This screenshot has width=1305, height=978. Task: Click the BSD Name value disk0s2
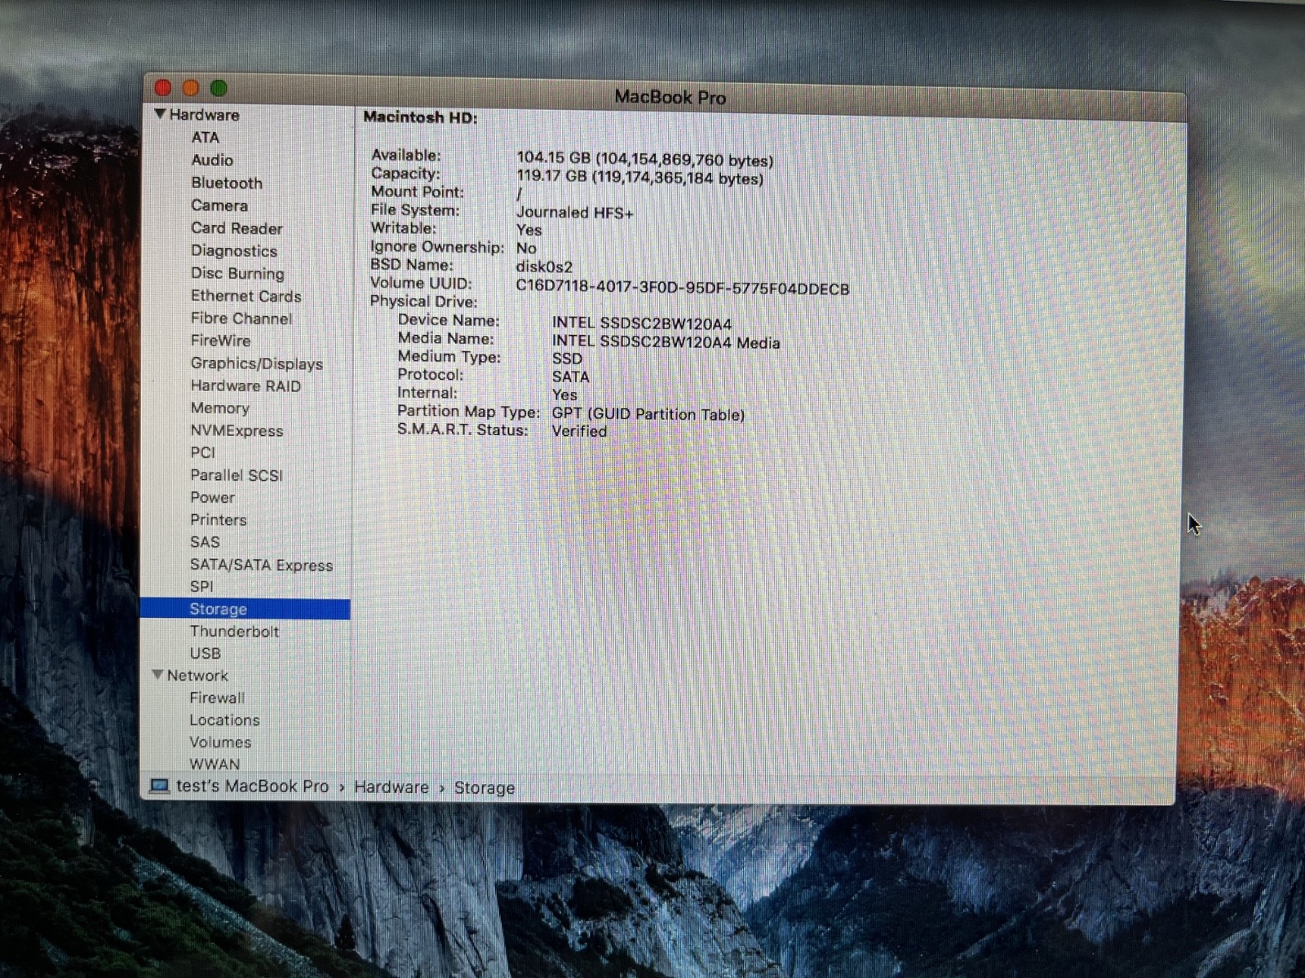(x=544, y=267)
